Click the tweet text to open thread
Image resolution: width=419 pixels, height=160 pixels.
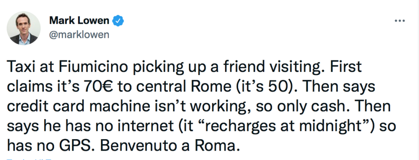click(200, 106)
